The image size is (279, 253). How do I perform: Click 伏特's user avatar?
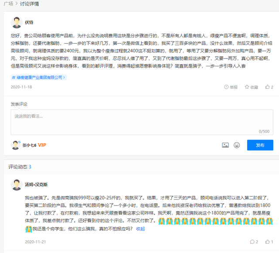click(x=17, y=22)
